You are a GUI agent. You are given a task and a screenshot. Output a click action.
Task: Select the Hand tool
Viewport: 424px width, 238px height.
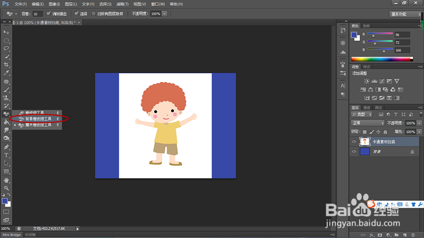click(x=6, y=180)
